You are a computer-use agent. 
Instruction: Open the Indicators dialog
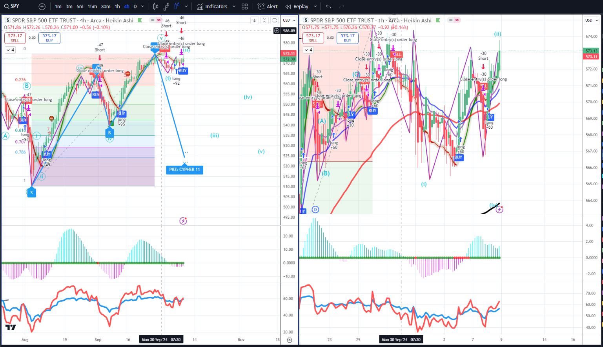(x=212, y=7)
